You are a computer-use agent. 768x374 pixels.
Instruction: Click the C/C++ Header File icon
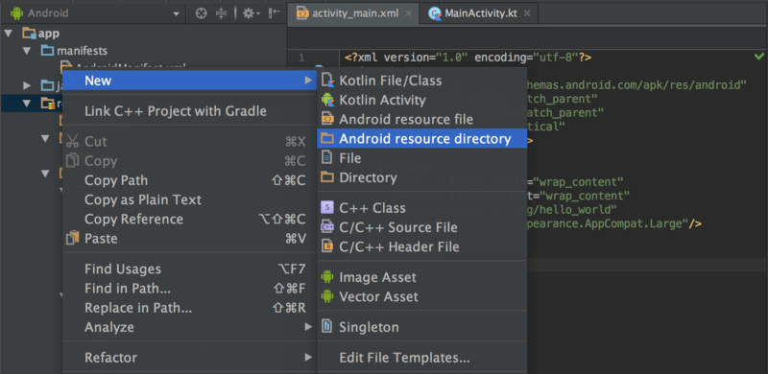pos(327,246)
